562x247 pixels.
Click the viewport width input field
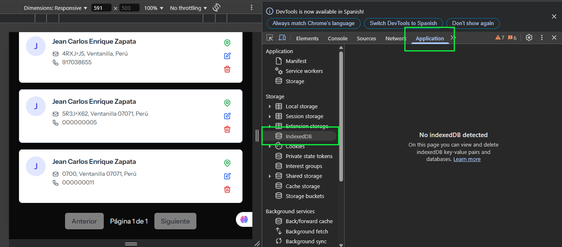[x=101, y=8]
